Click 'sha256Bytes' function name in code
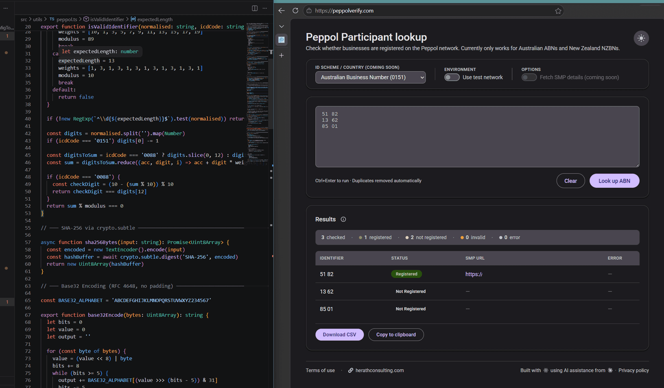Viewport: 664px width, 388px height. pyautogui.click(x=101, y=242)
